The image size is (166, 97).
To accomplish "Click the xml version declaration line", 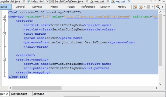I will click(x=45, y=12).
